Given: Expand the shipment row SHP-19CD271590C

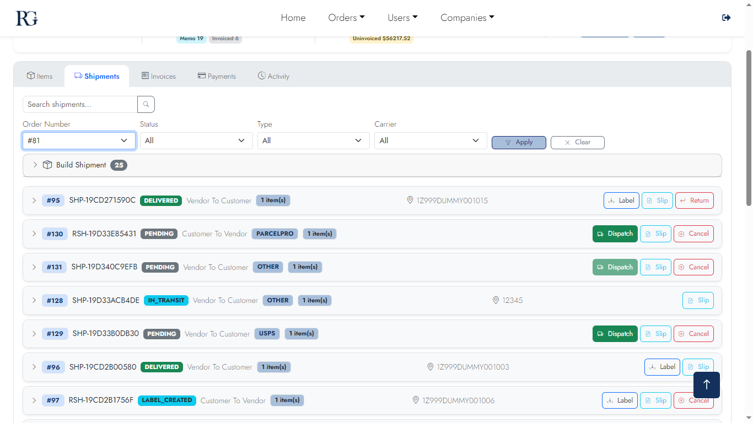Looking at the screenshot, I should tap(34, 200).
